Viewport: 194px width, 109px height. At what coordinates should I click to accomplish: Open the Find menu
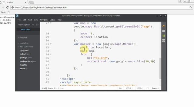click(x=30, y=20)
